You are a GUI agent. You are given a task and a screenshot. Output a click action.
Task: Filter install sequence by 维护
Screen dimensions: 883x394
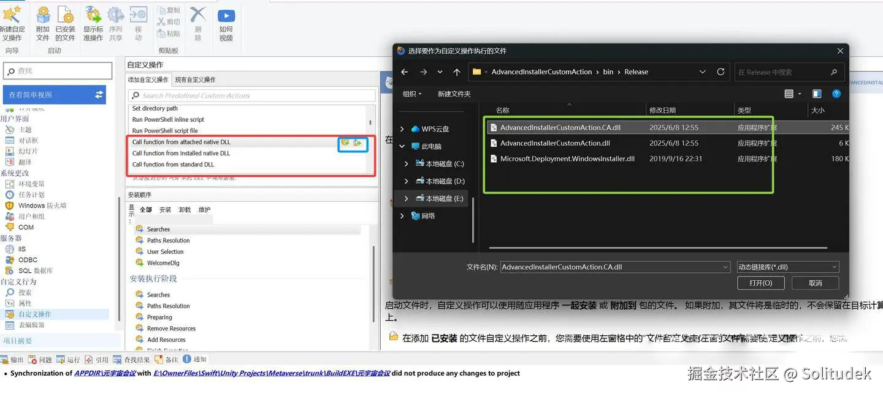204,209
